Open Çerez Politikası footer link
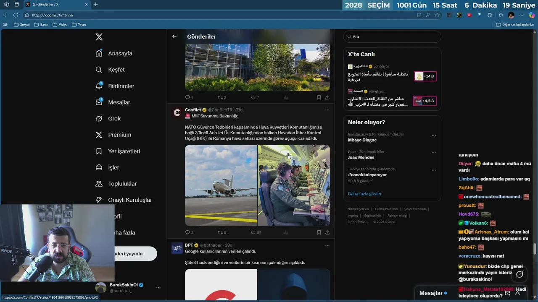The image size is (538, 302). pos(415,209)
